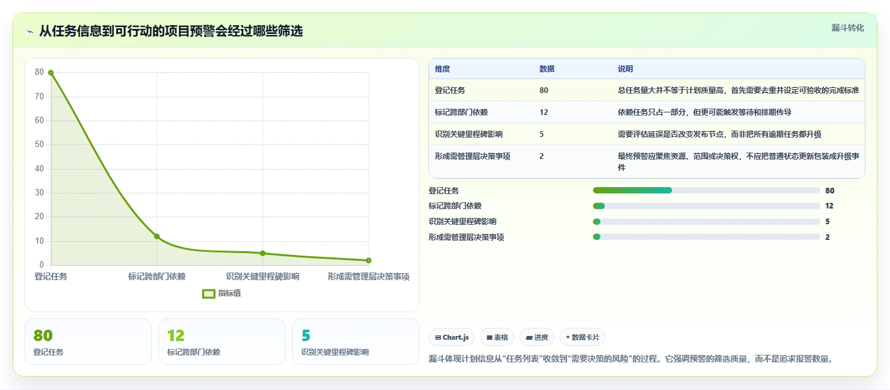Click the chart data point for 识别关键里程碑影响
Image resolution: width=890 pixels, height=390 pixels.
[x=263, y=253]
